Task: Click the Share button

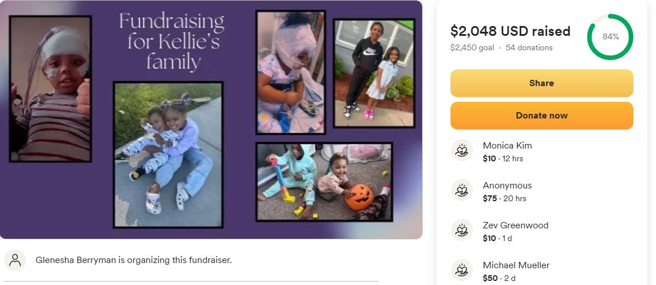Action: click(x=541, y=83)
